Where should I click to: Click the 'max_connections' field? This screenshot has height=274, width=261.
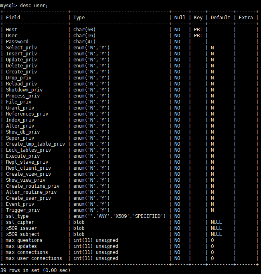[x=27, y=252]
